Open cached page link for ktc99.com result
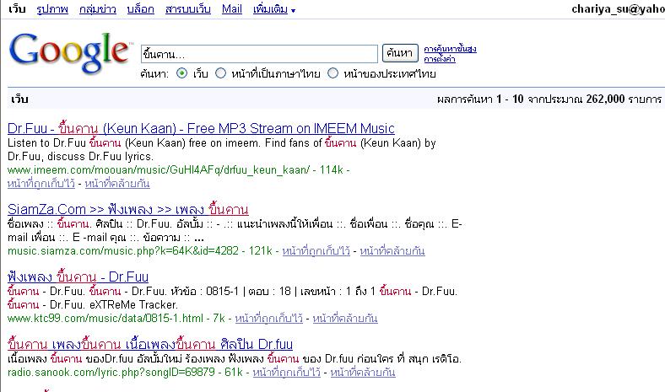The height and width of the screenshot is (392, 665). (x=269, y=319)
